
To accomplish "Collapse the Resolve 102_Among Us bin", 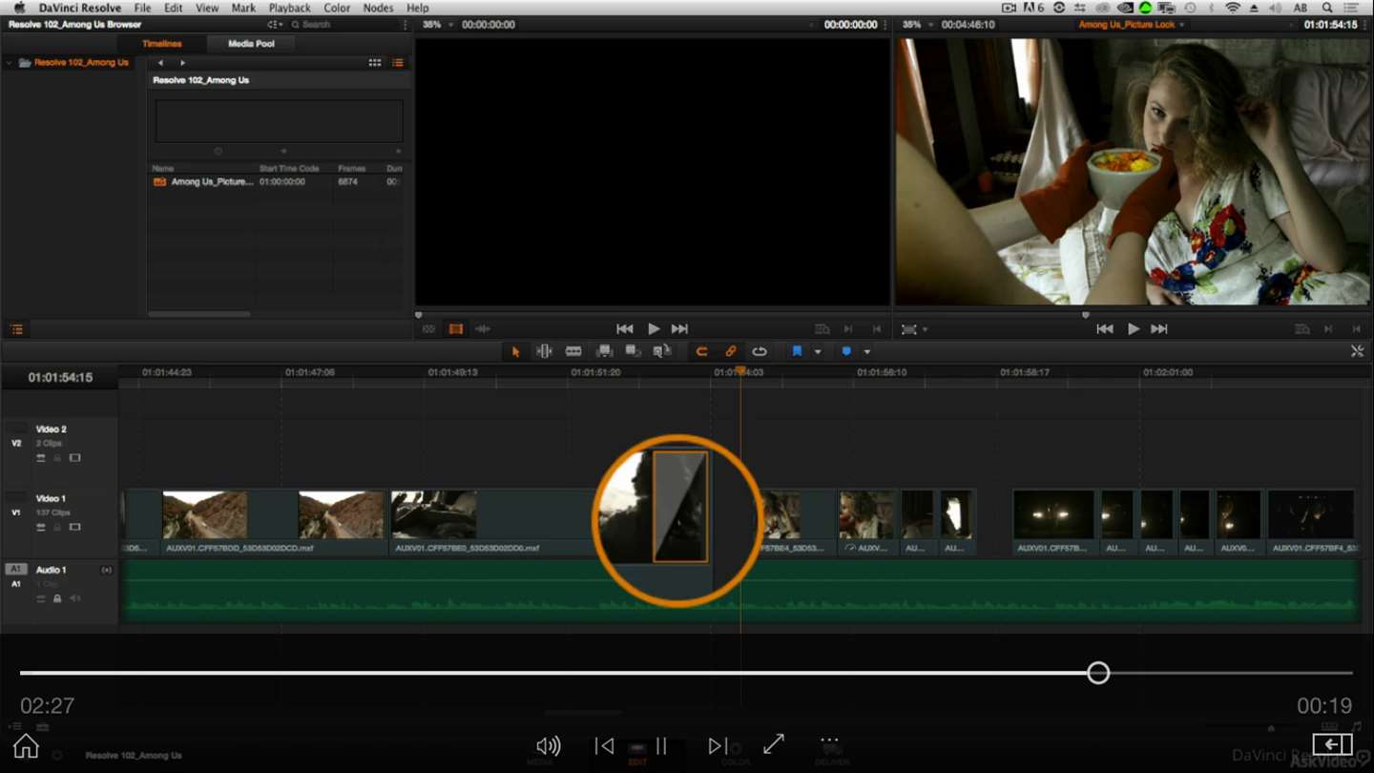I will coord(9,63).
